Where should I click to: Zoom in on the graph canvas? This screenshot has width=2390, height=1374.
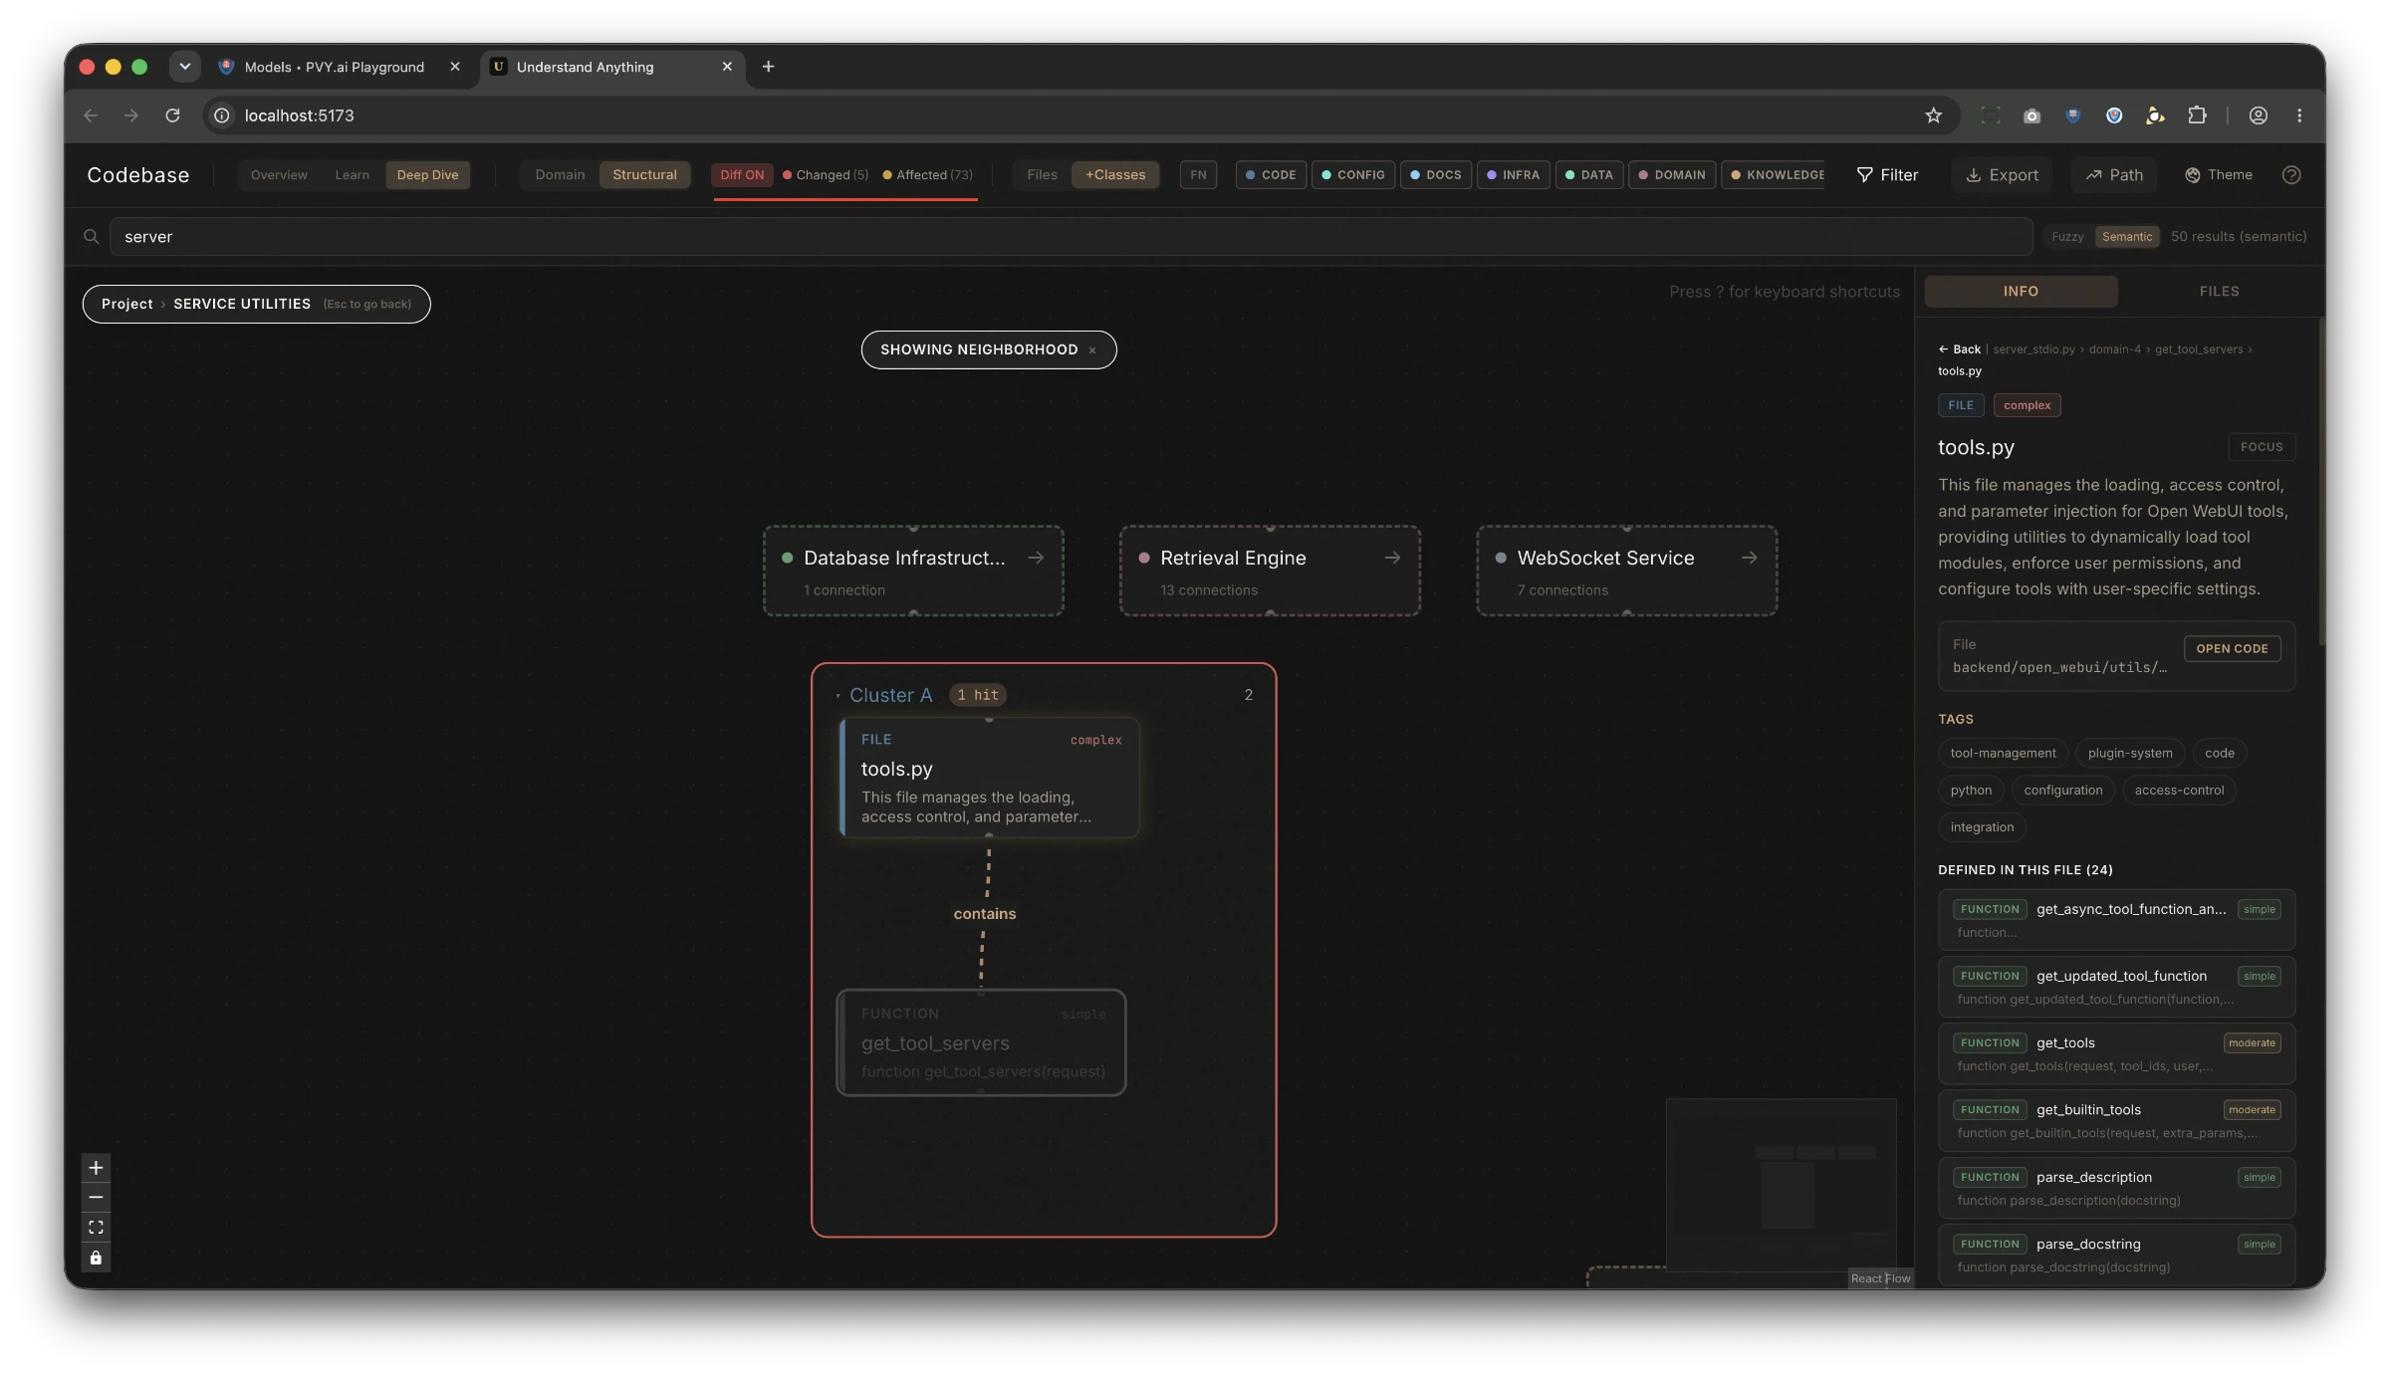[96, 1168]
